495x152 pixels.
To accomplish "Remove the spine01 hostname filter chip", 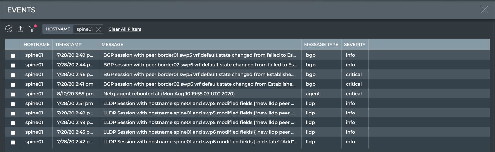I will point(98,29).
